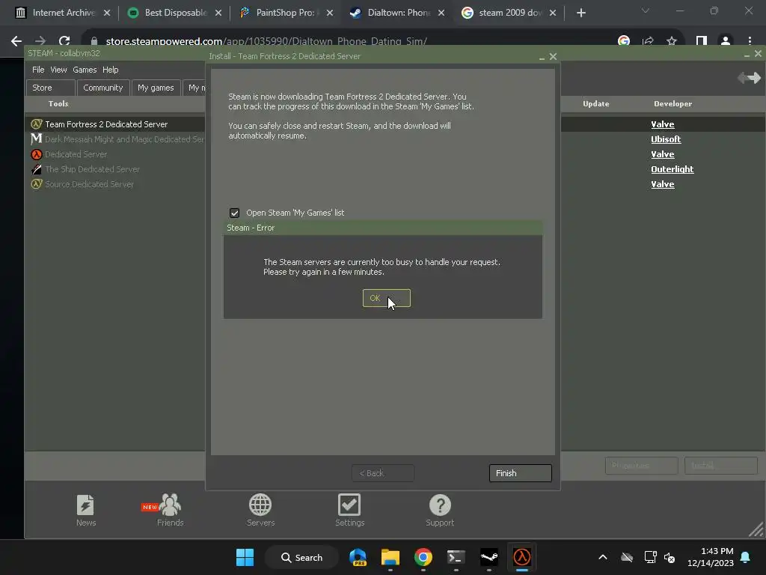Show hidden system tray icons
766x575 pixels.
603,557
